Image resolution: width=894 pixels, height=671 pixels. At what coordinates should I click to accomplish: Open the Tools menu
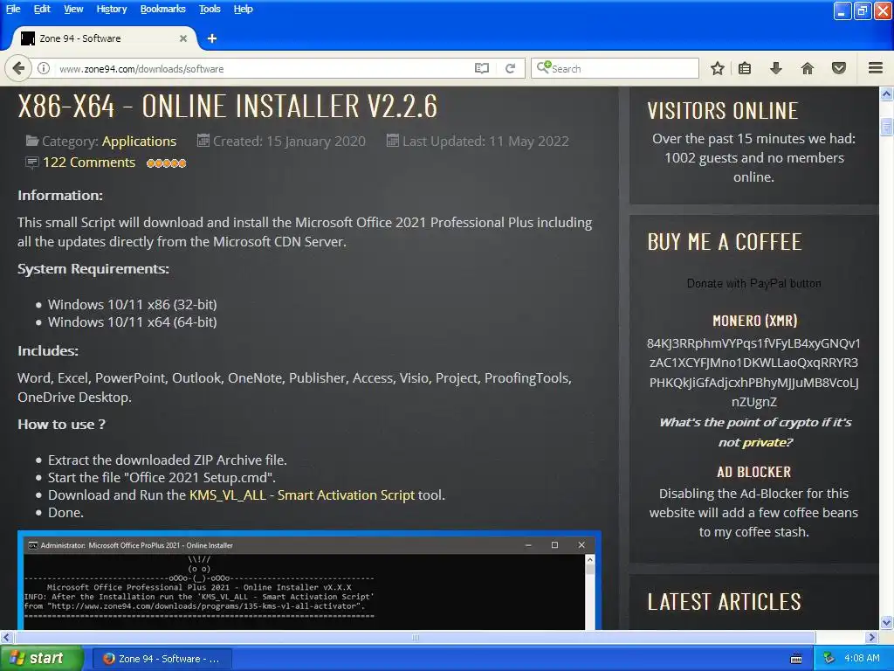(x=210, y=9)
